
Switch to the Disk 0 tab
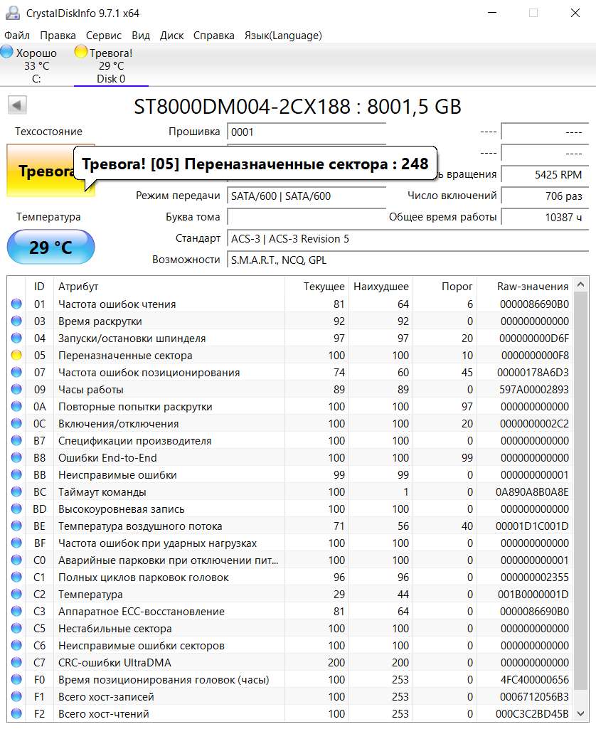pos(111,79)
